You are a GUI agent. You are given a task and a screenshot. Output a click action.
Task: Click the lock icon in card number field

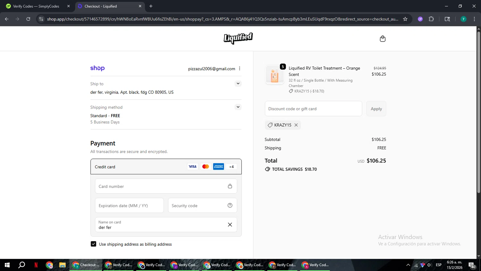pos(230,186)
